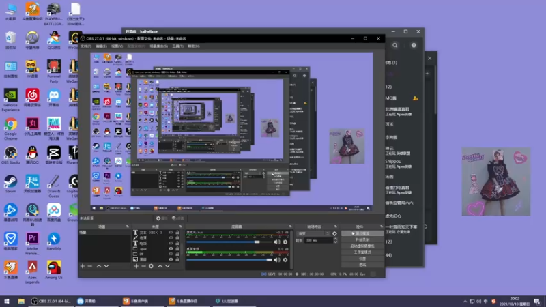Open the File menu in OBS
The width and height of the screenshot is (546, 307).
tap(86, 46)
